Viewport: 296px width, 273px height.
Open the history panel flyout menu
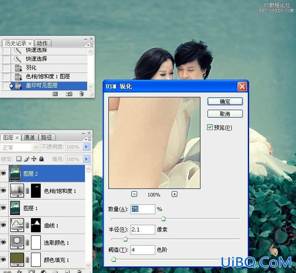pos(90,45)
